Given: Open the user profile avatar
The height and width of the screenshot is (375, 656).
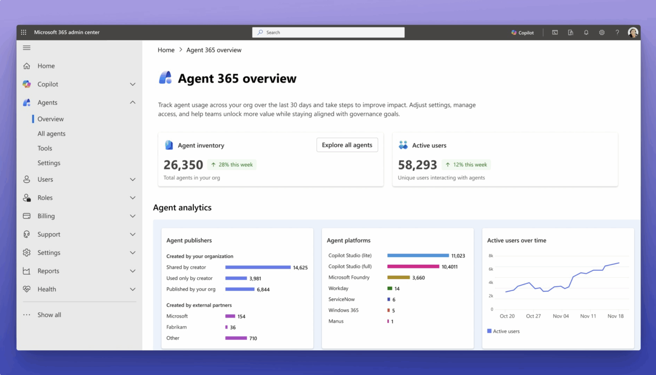Looking at the screenshot, I should click(x=633, y=33).
